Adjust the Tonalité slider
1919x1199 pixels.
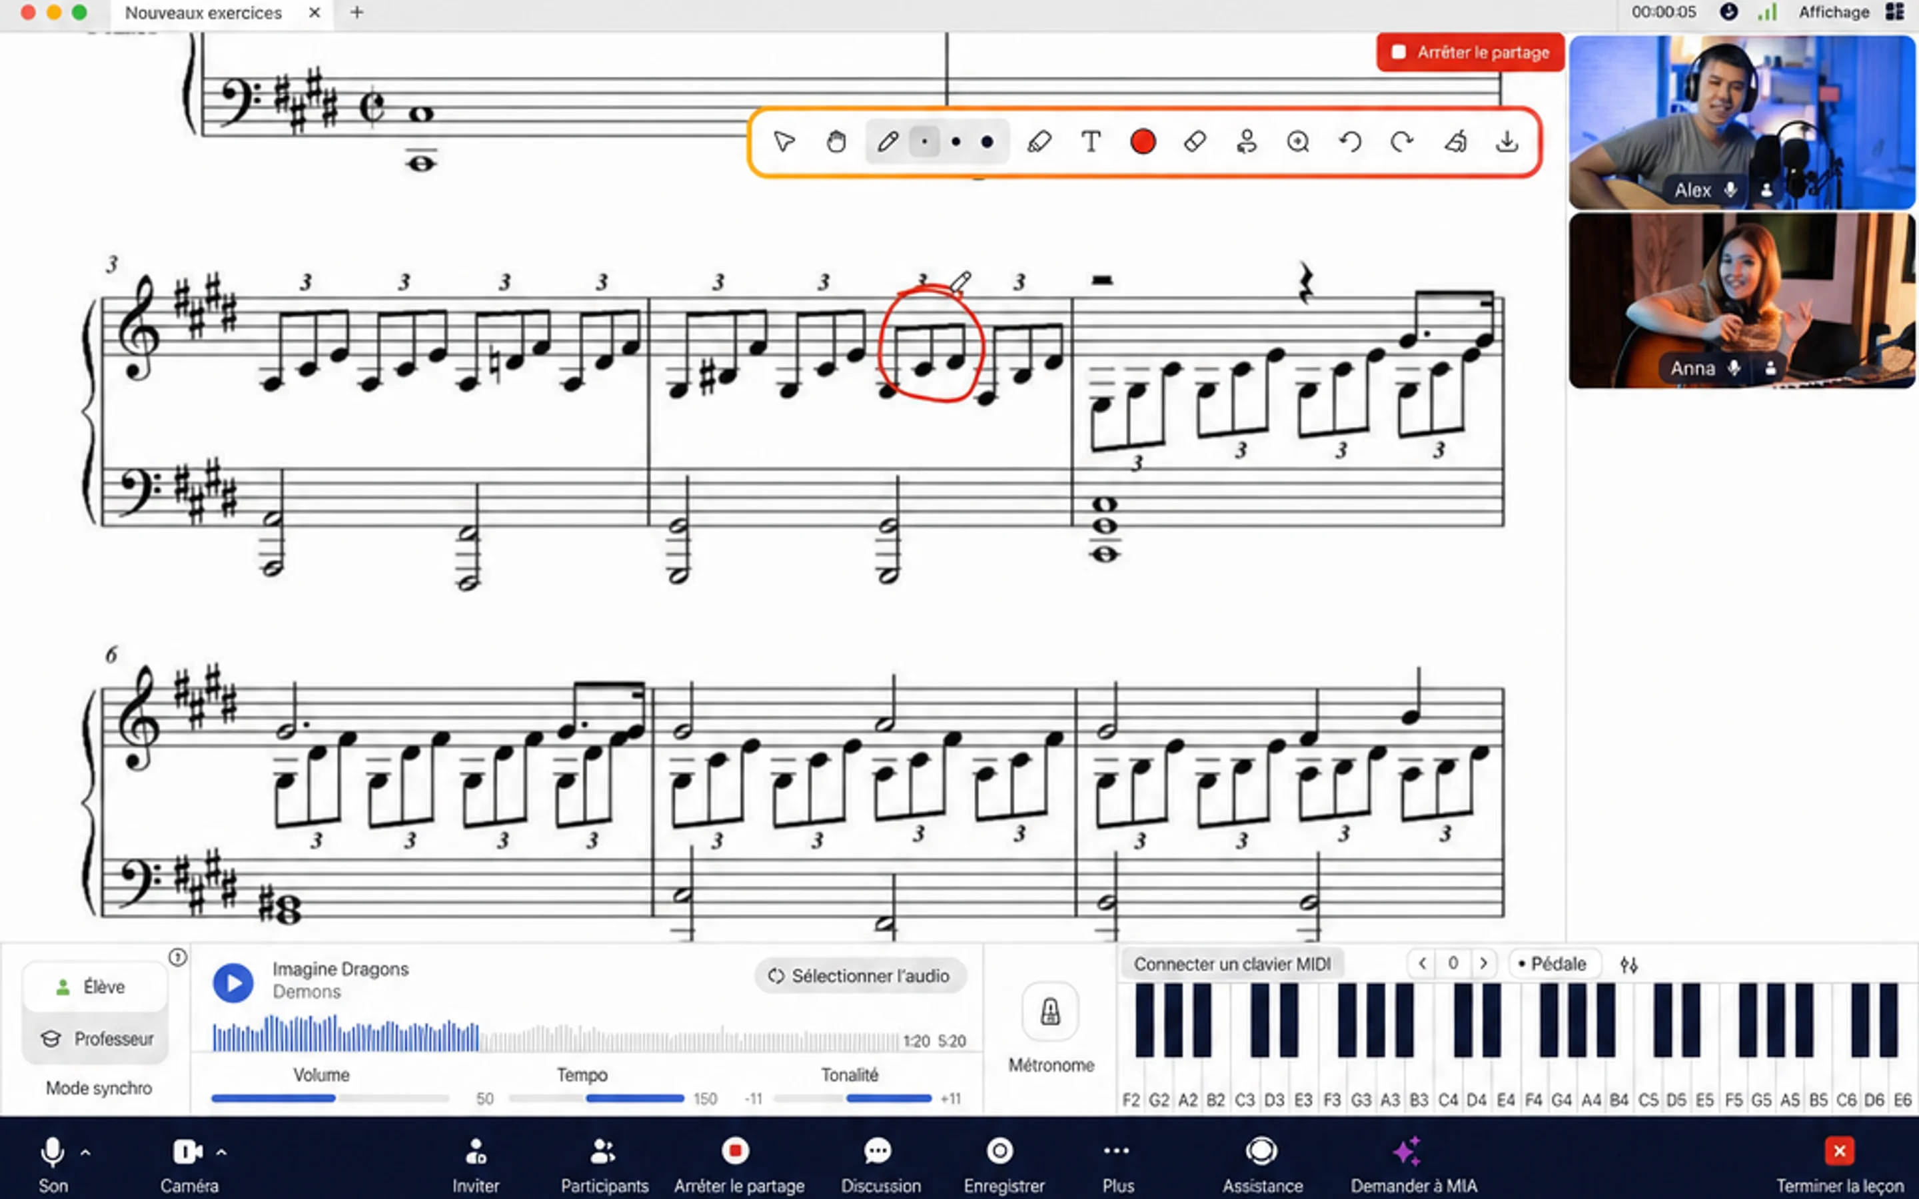[854, 1098]
